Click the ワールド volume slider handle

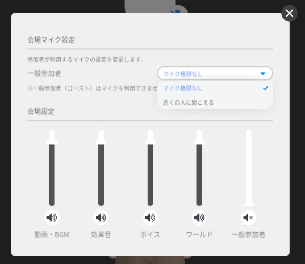(199, 143)
